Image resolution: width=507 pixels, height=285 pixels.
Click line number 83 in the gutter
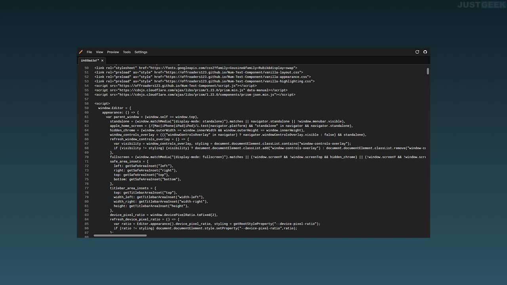pos(87,215)
